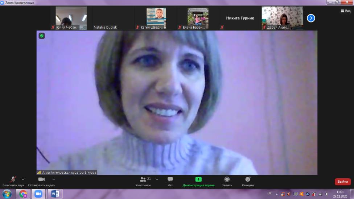Screen dimensions: 354x199
Task: Leave the meeting with Выйти button
Action: (x=342, y=182)
